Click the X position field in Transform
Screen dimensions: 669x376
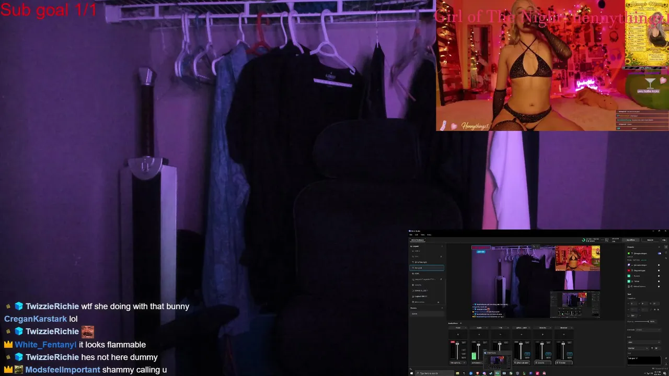point(633,303)
